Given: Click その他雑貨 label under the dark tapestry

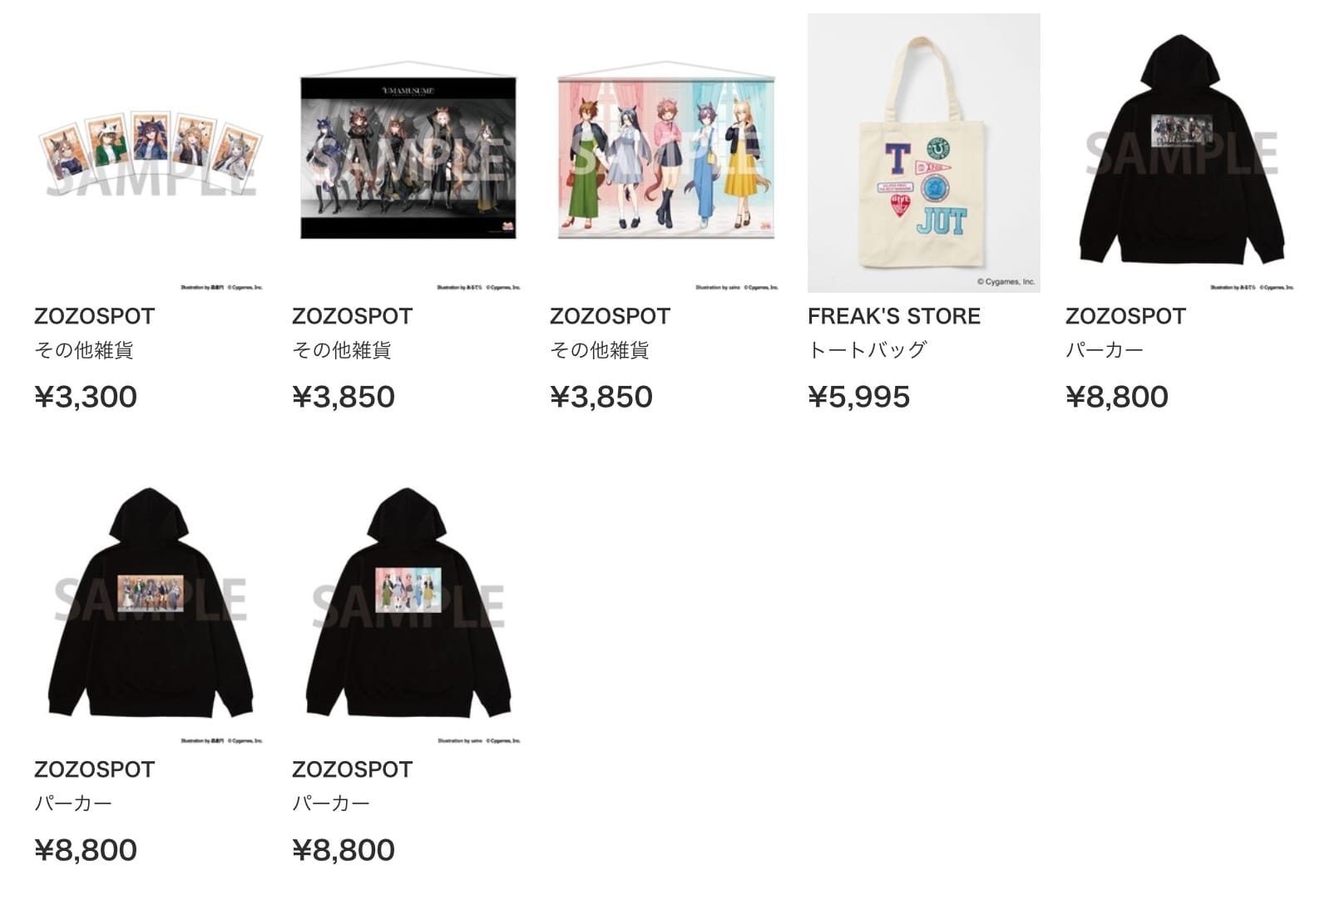Looking at the screenshot, I should (x=342, y=350).
